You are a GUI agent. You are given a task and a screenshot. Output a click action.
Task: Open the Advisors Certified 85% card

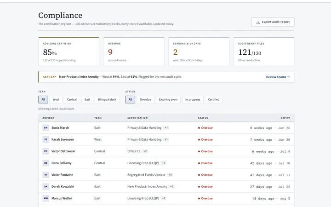[69, 52]
